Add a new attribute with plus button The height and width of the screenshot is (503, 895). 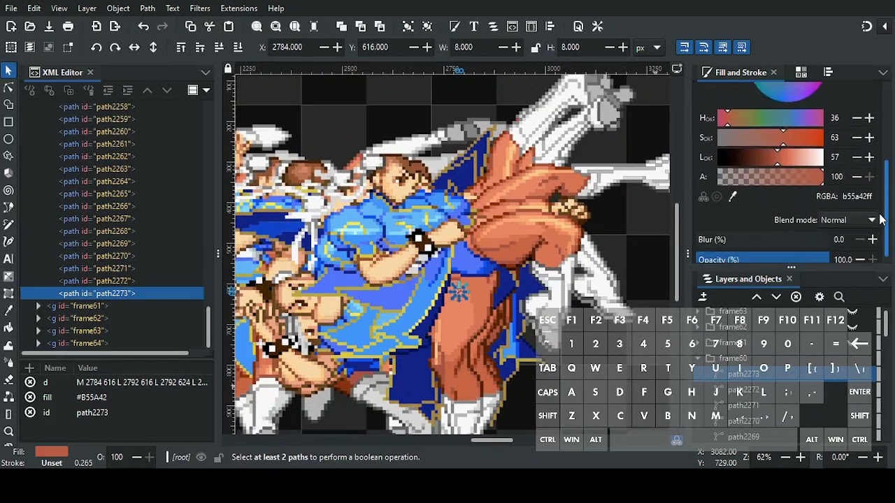coord(29,368)
